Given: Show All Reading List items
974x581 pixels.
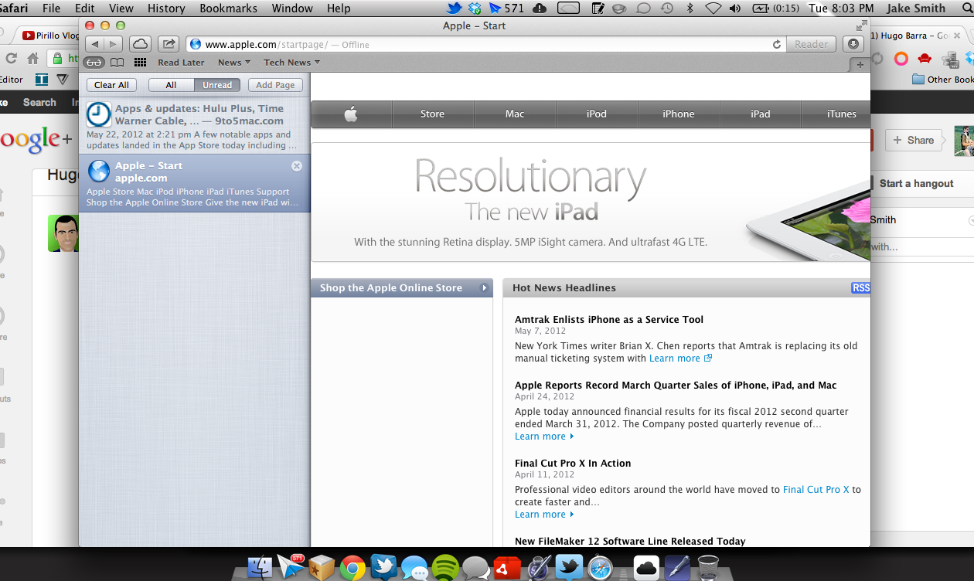Looking at the screenshot, I should tap(171, 85).
